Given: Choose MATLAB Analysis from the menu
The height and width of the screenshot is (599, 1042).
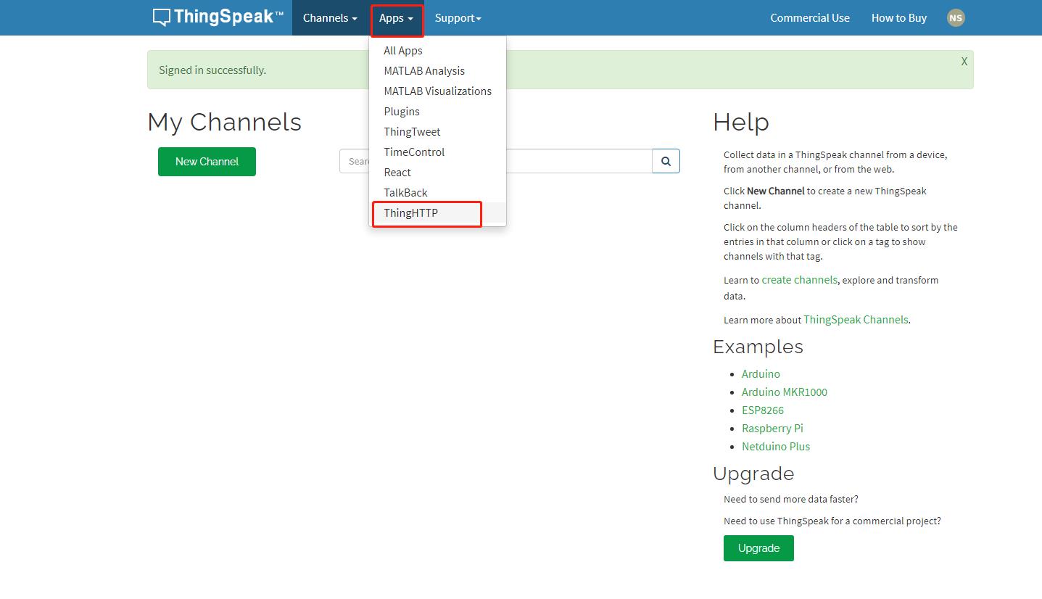Looking at the screenshot, I should (x=424, y=70).
